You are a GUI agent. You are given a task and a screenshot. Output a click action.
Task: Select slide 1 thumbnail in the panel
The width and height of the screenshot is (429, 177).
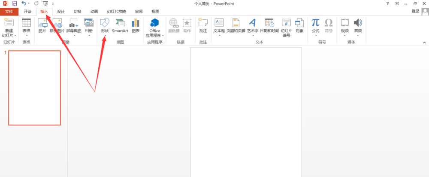coord(34,88)
